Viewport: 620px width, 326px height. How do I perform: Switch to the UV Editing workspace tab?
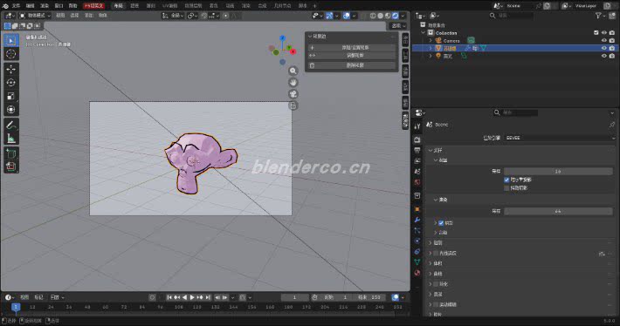(x=170, y=6)
